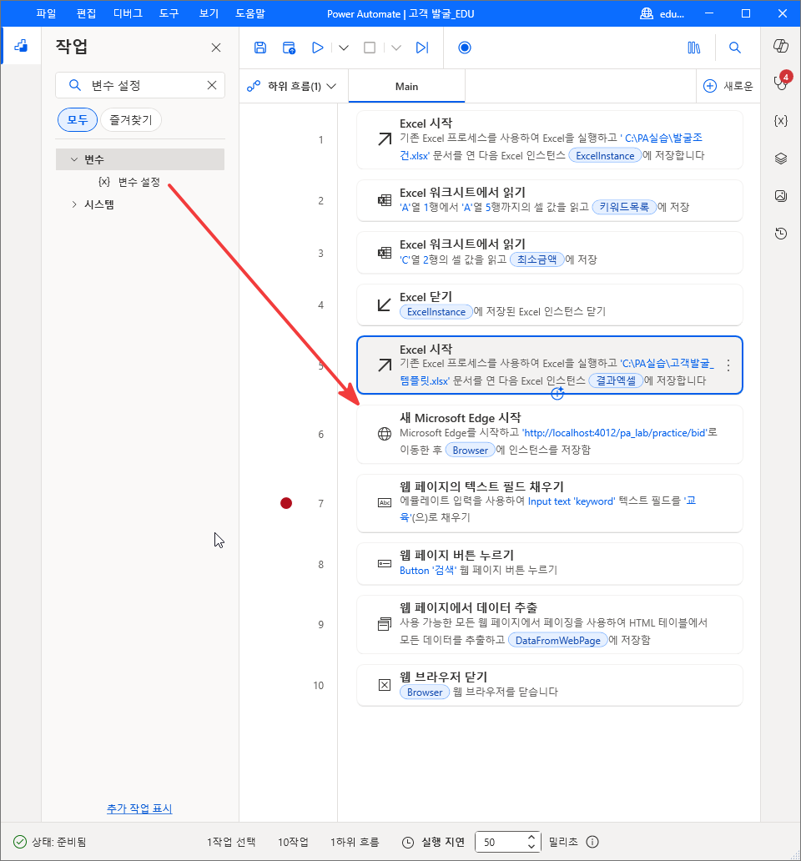Click the Browser variable chip in step 6
Viewport: 801px width, 861px height.
tap(470, 451)
